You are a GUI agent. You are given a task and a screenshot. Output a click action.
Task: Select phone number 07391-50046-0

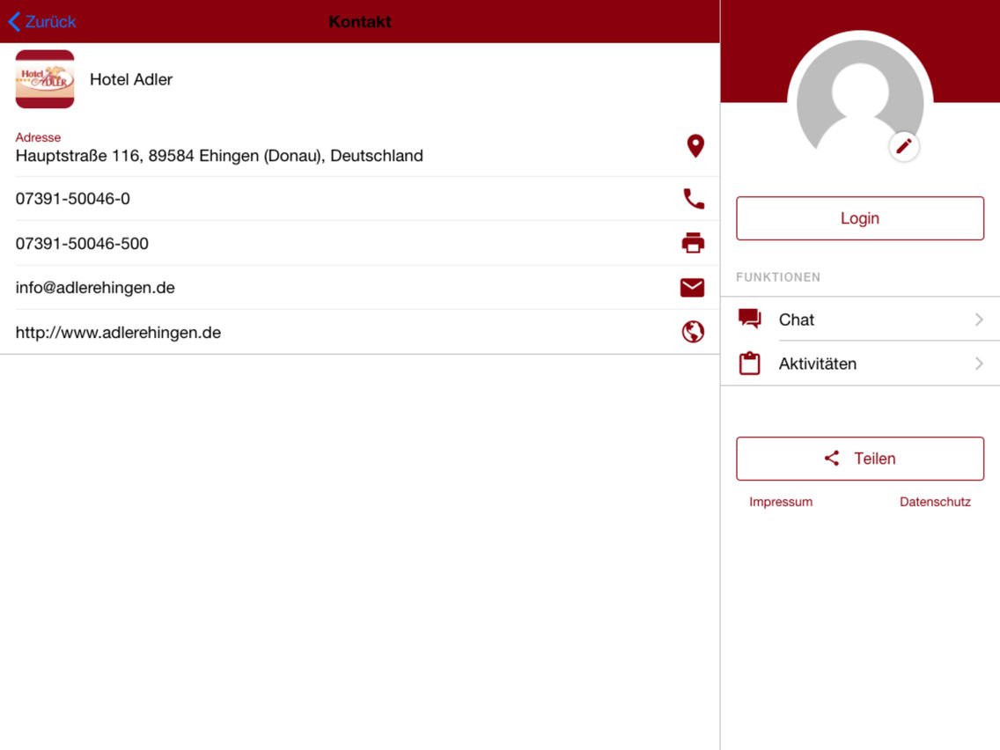[73, 199]
